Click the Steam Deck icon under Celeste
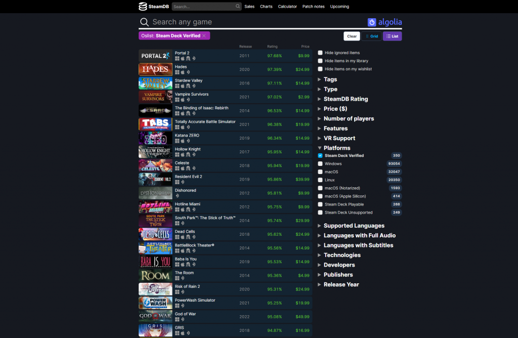This screenshot has height=338, width=518. coord(194,168)
